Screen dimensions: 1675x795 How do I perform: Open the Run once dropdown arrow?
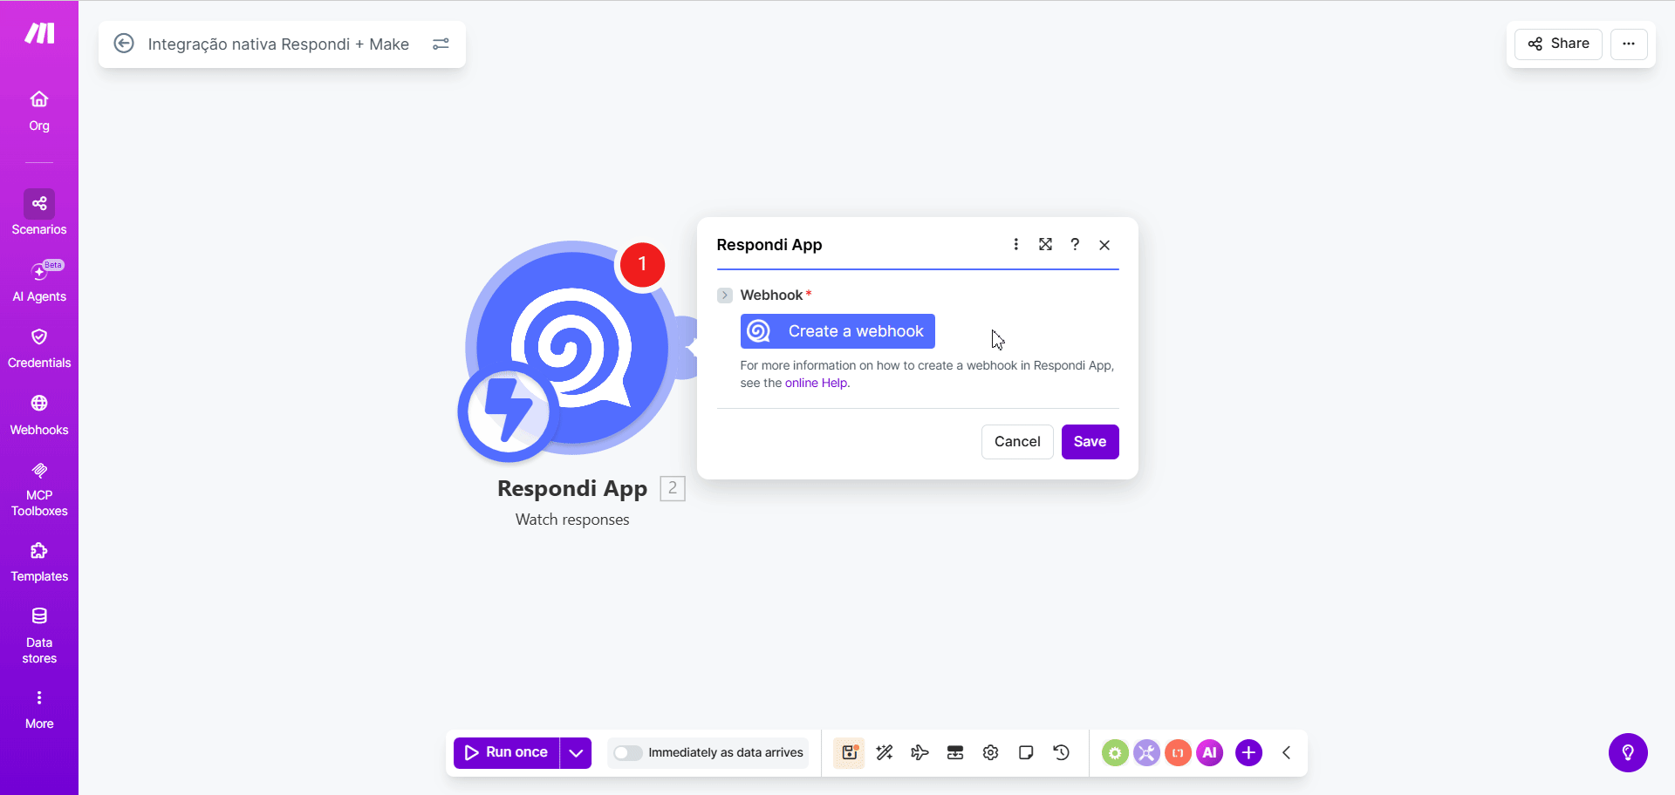coord(576,752)
